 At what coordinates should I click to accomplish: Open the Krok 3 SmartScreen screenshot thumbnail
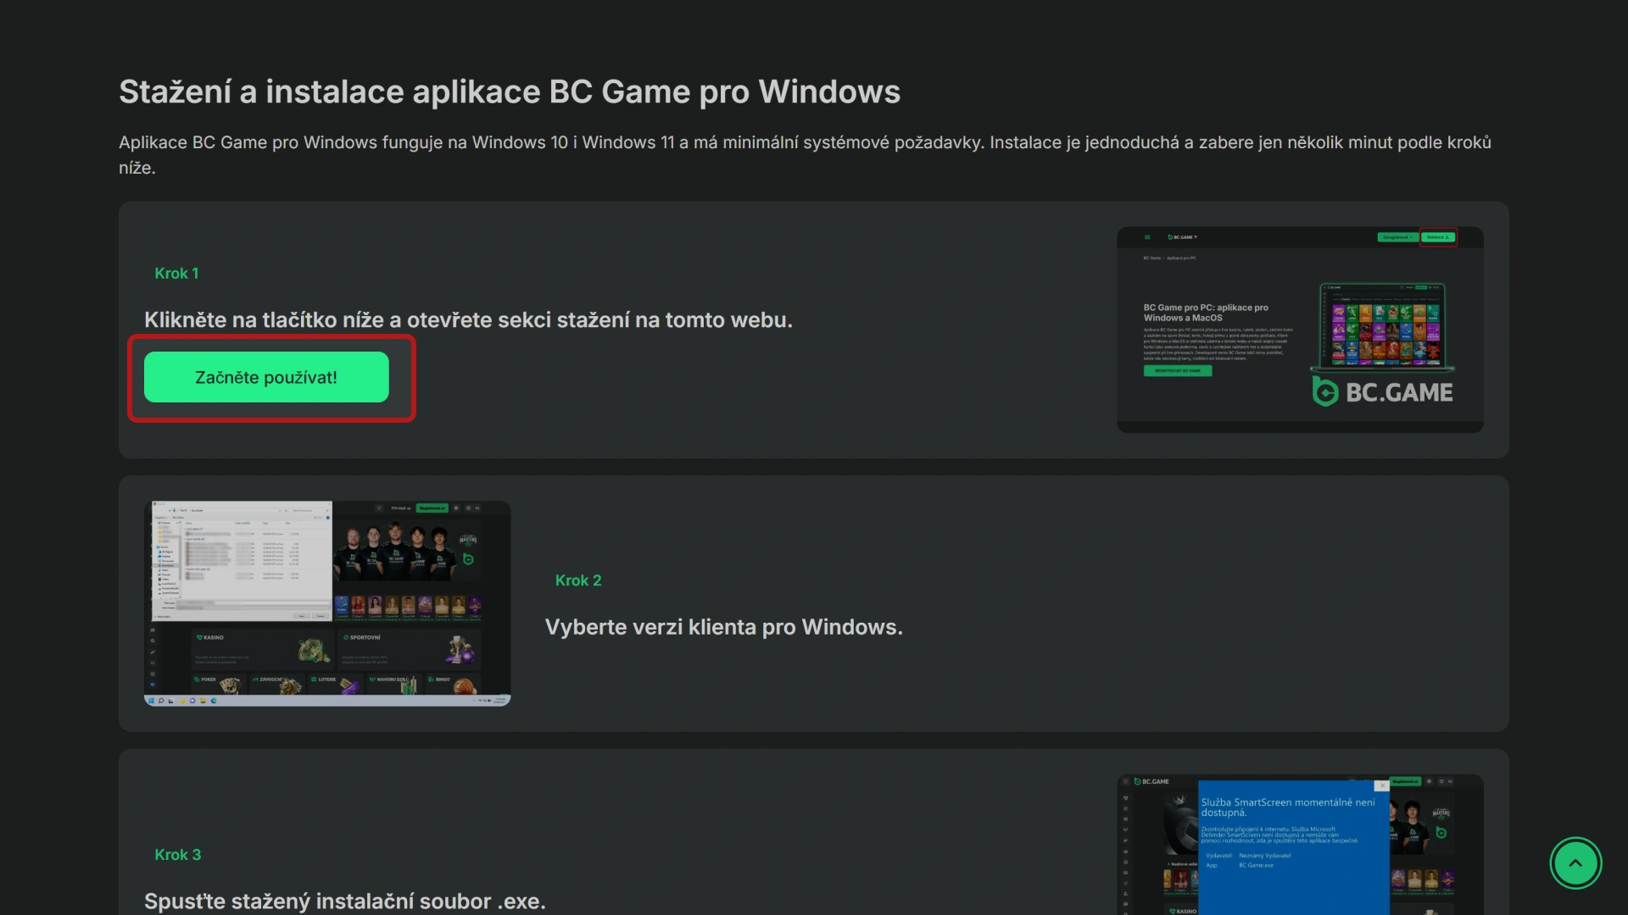1300,844
